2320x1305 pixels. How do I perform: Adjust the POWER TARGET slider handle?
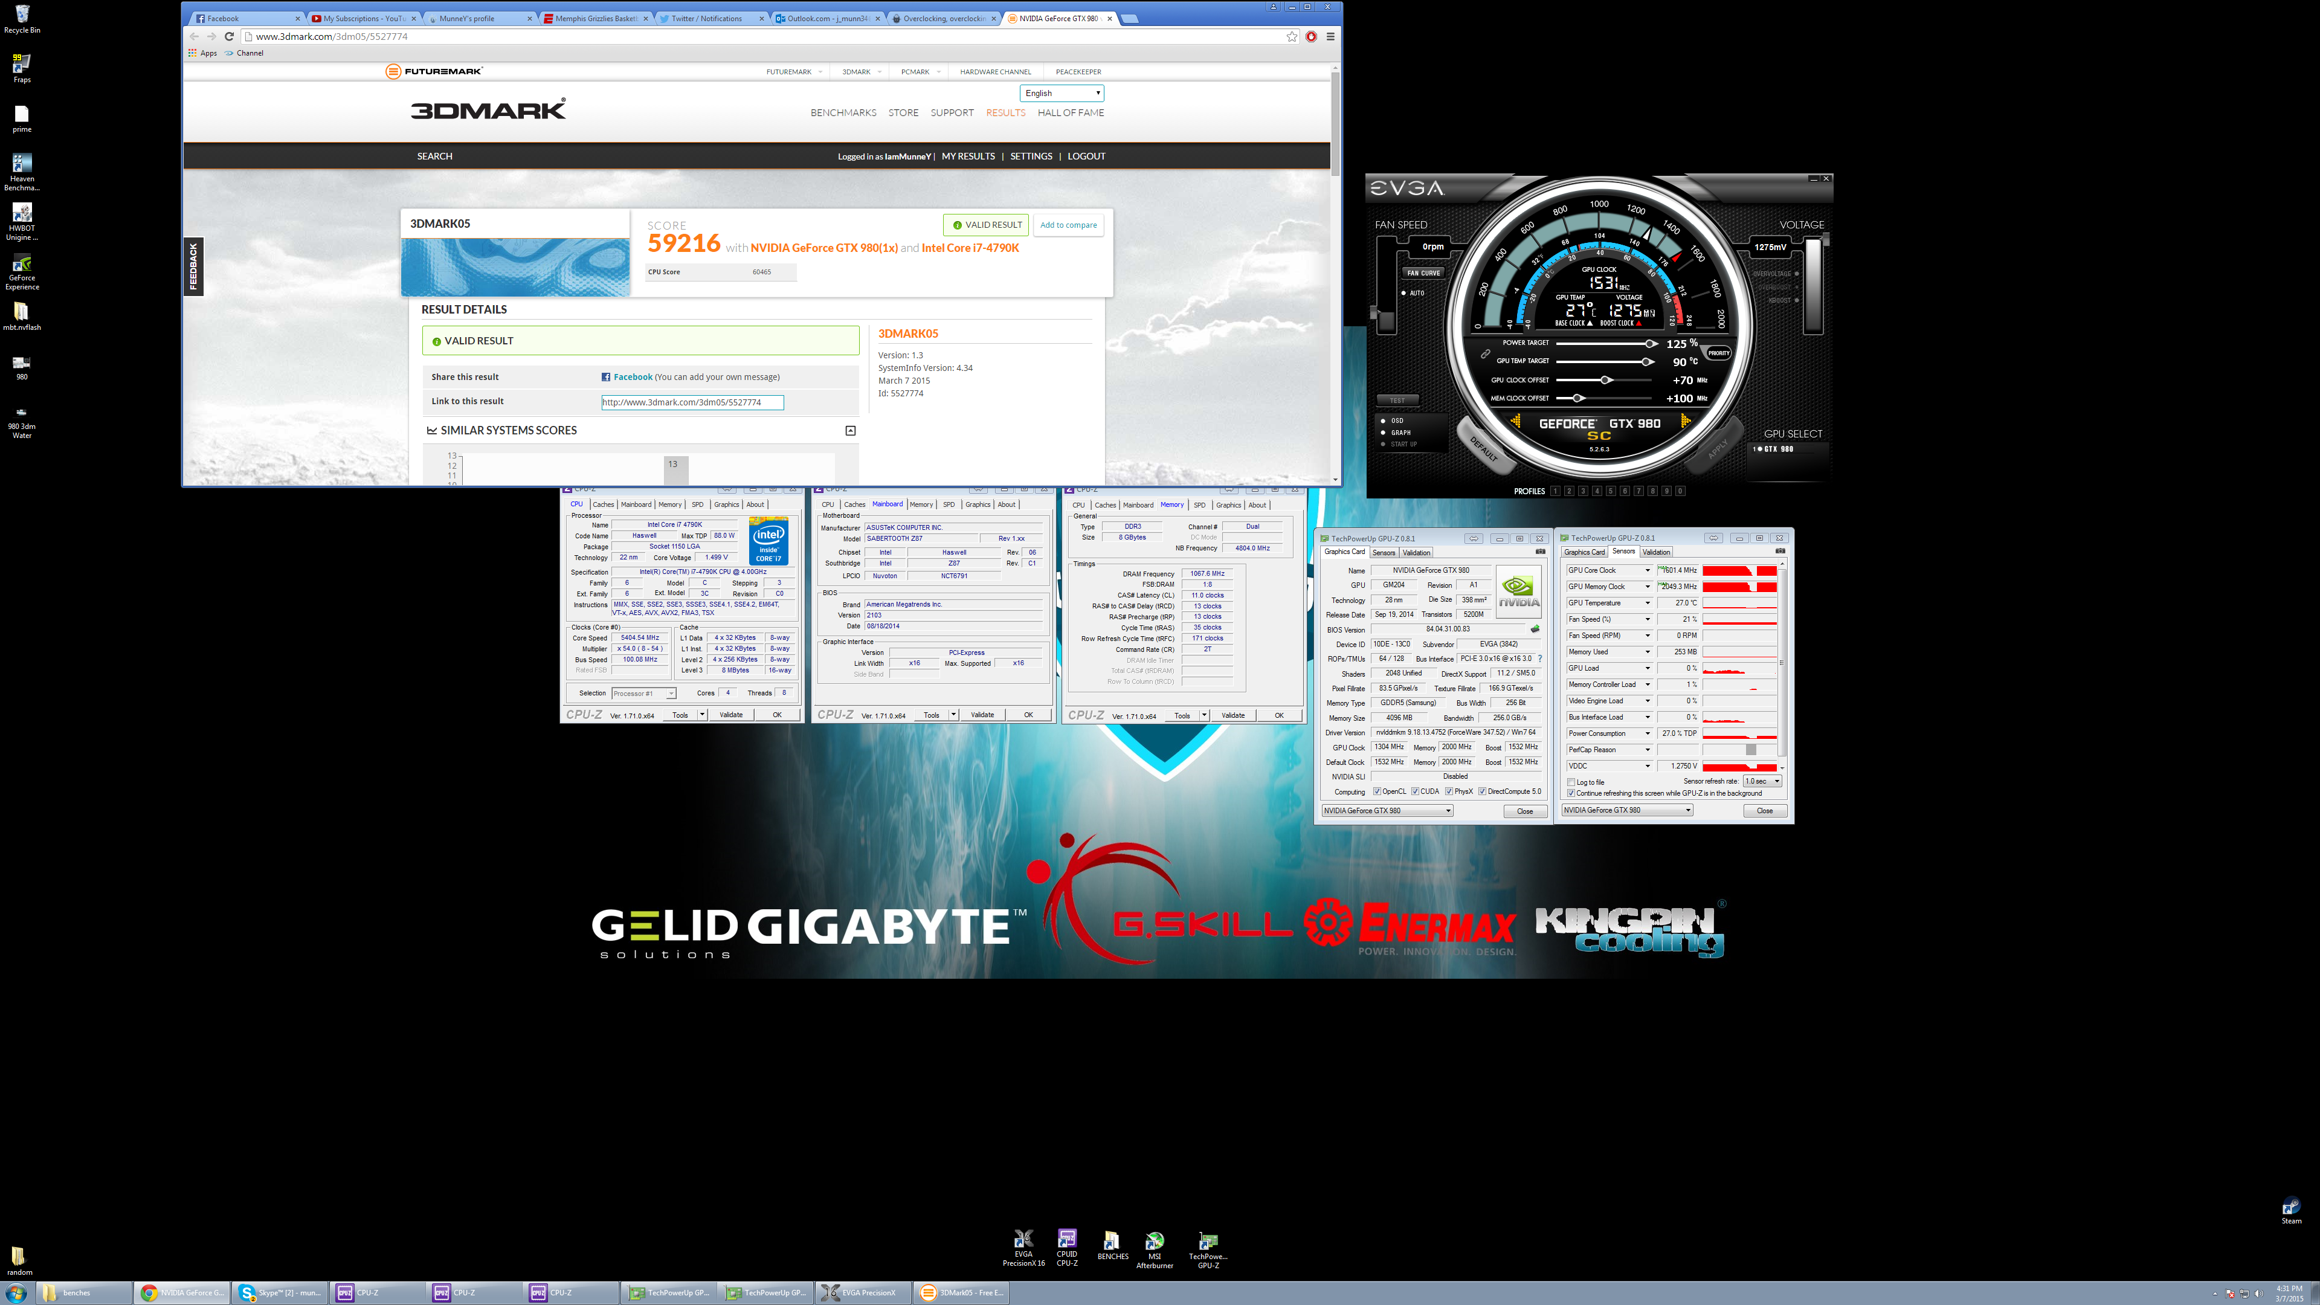(1650, 343)
